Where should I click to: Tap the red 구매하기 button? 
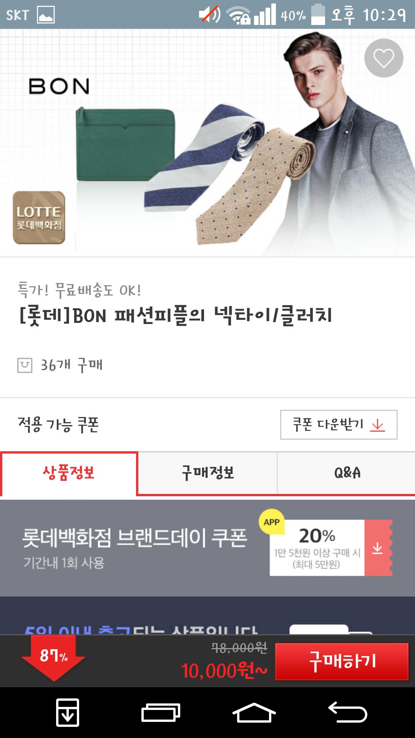[x=342, y=662]
